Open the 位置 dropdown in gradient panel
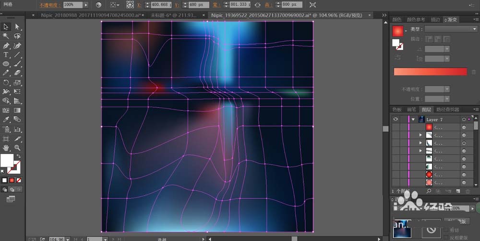 (447, 99)
